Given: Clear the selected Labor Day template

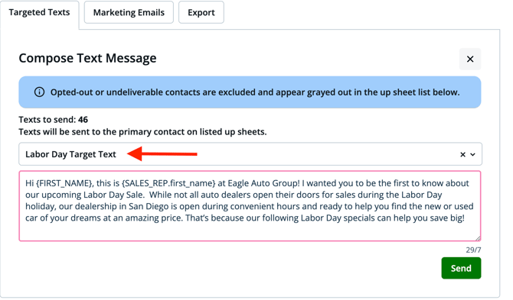Looking at the screenshot, I should point(462,154).
